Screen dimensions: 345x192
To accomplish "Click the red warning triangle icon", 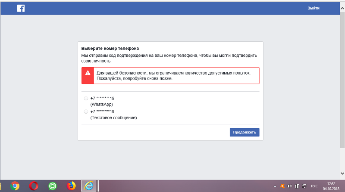I will coord(88,73).
